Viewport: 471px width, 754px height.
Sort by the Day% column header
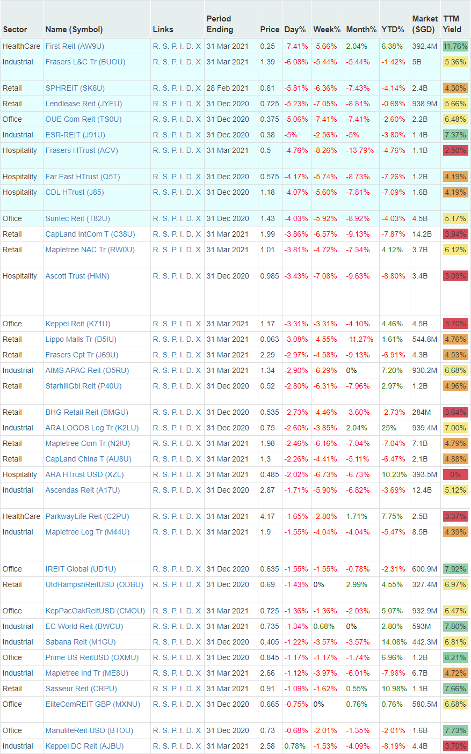click(x=295, y=30)
